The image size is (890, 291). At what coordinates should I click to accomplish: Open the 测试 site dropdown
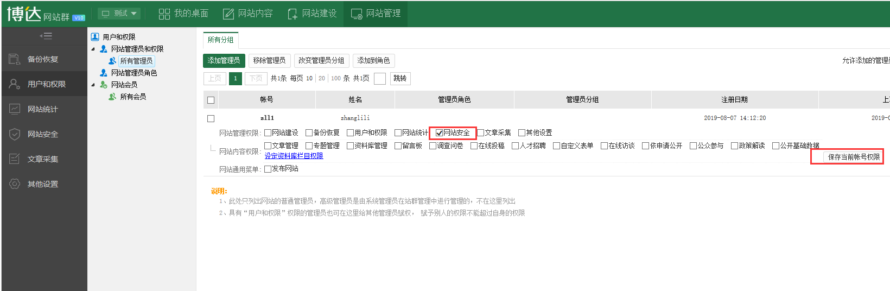119,14
